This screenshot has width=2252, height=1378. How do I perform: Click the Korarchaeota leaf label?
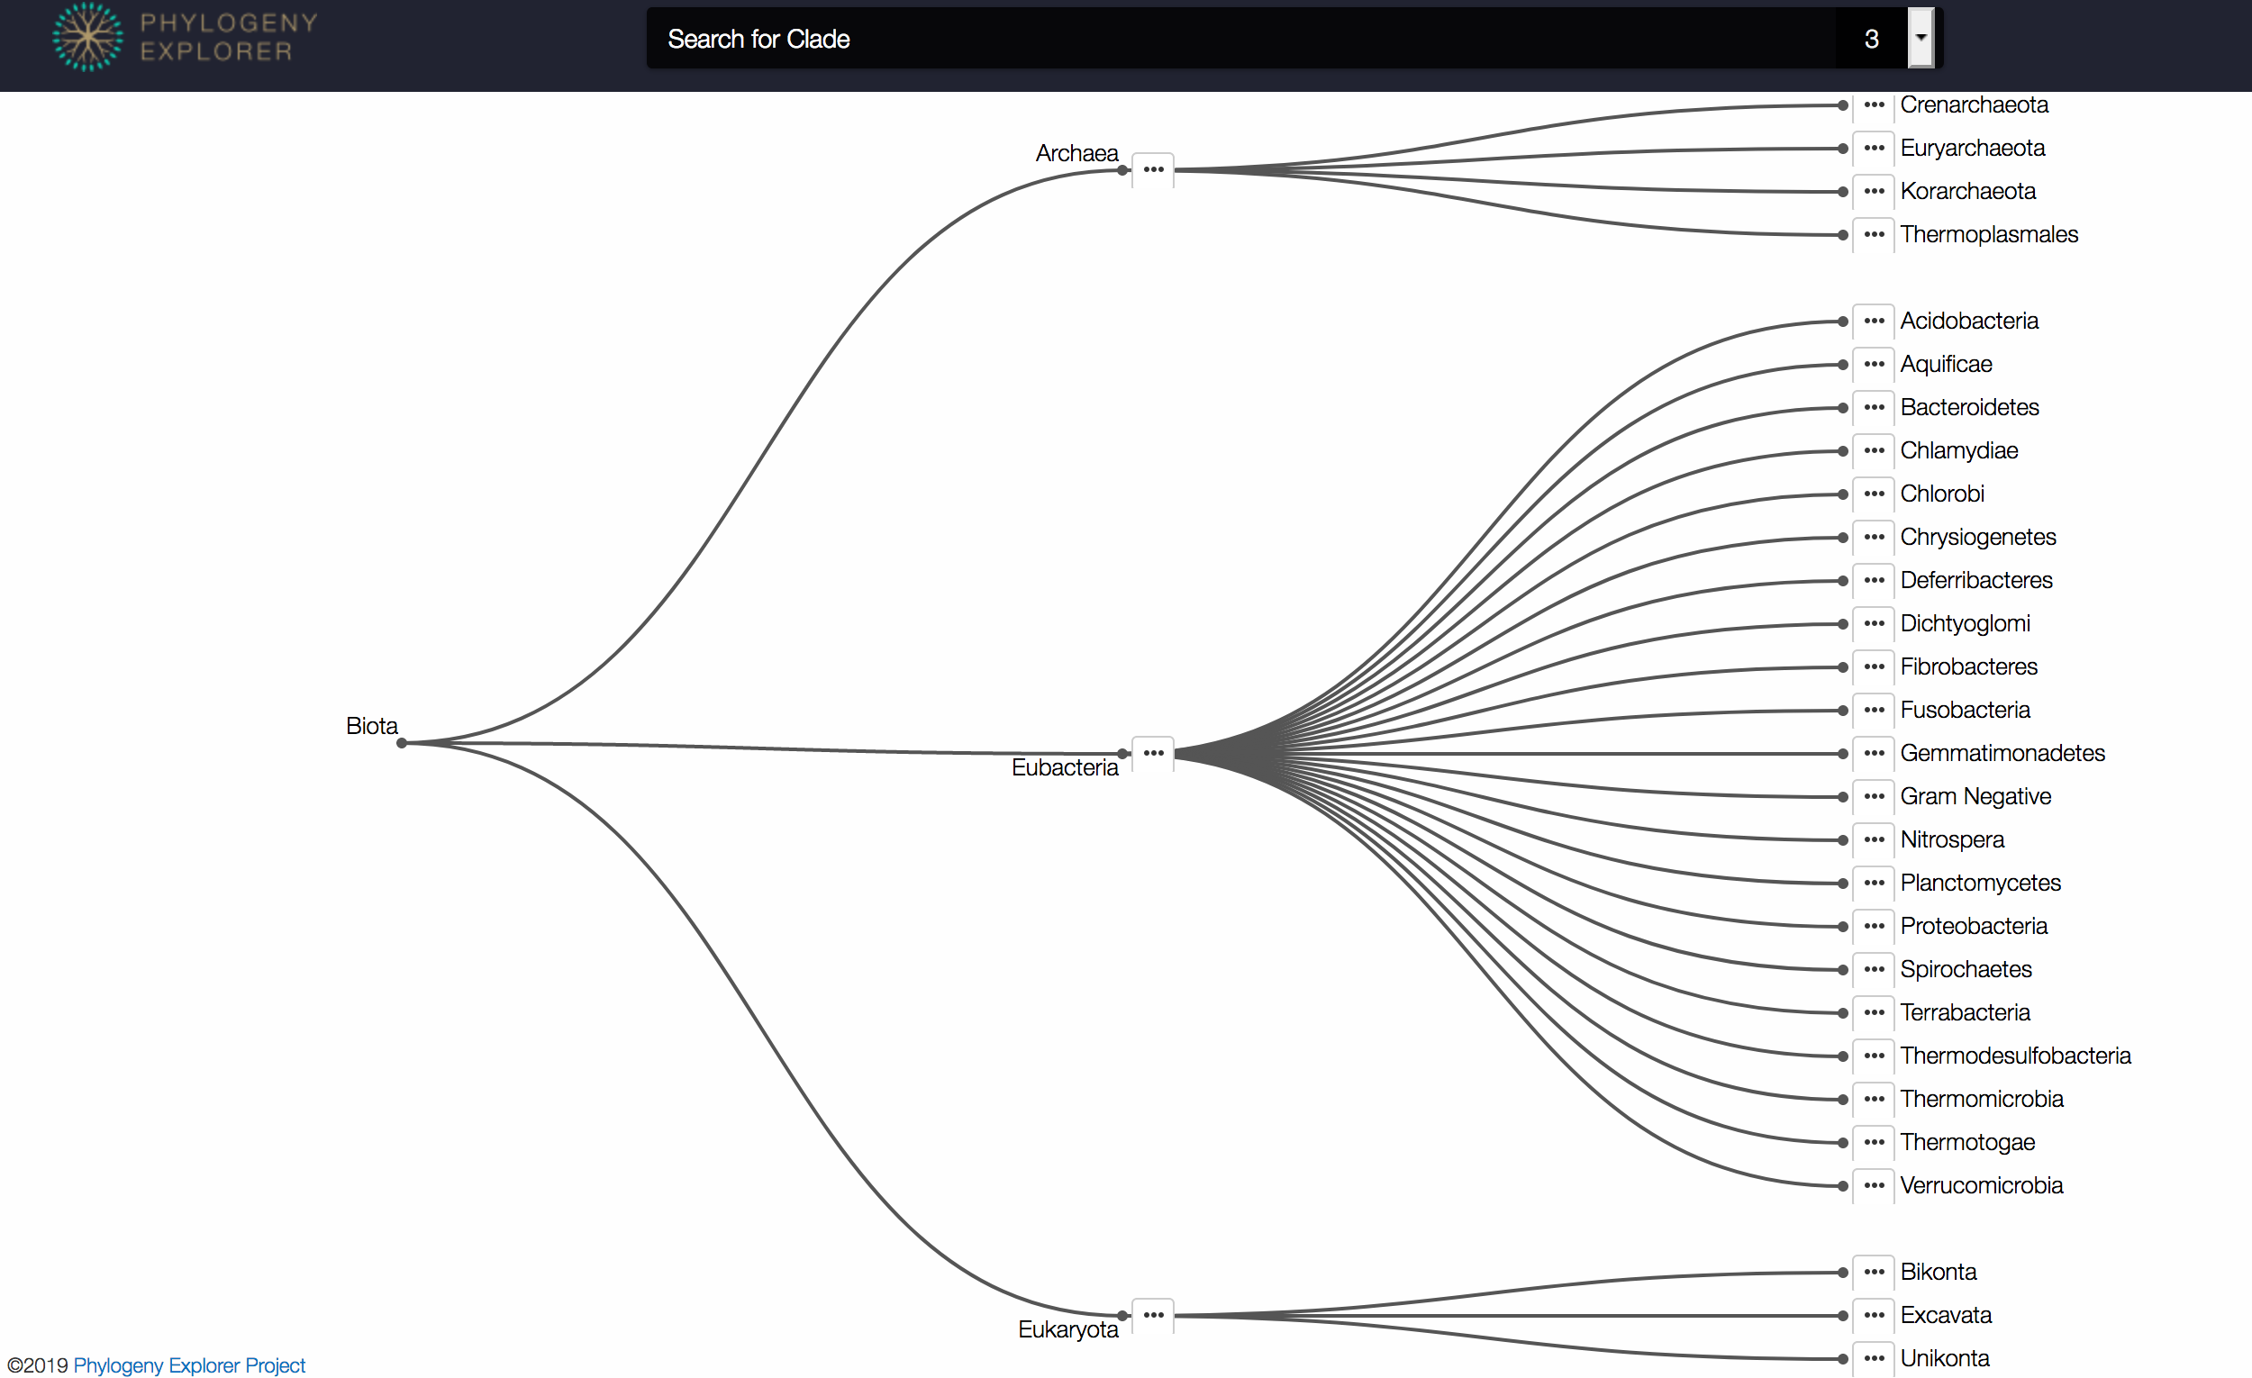1967,192
